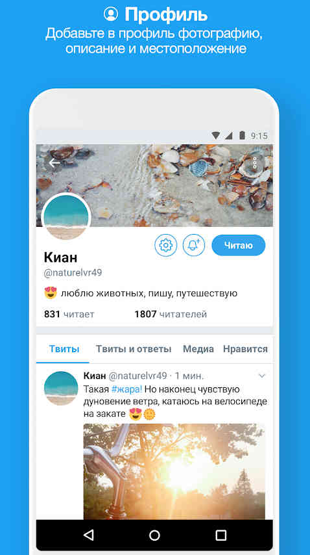Tap the back arrow on header

(x=54, y=163)
